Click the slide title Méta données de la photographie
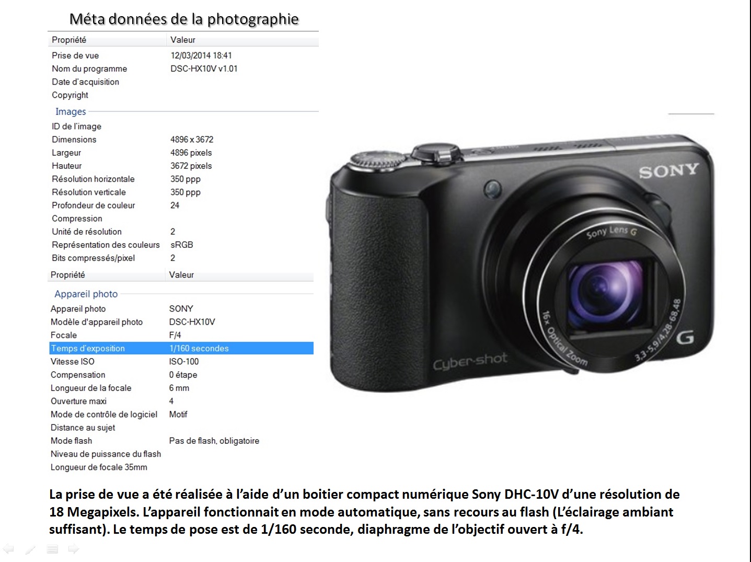 [x=184, y=19]
